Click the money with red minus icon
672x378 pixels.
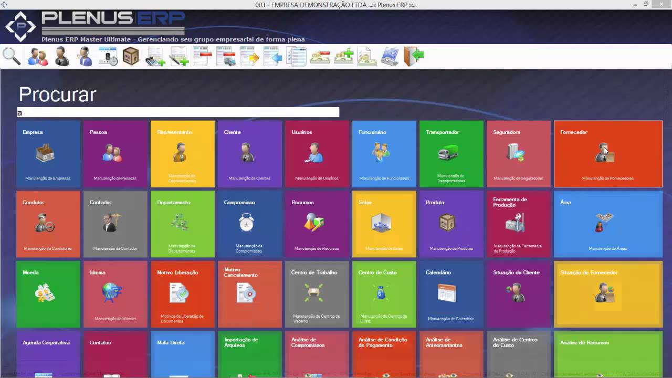tap(320, 56)
